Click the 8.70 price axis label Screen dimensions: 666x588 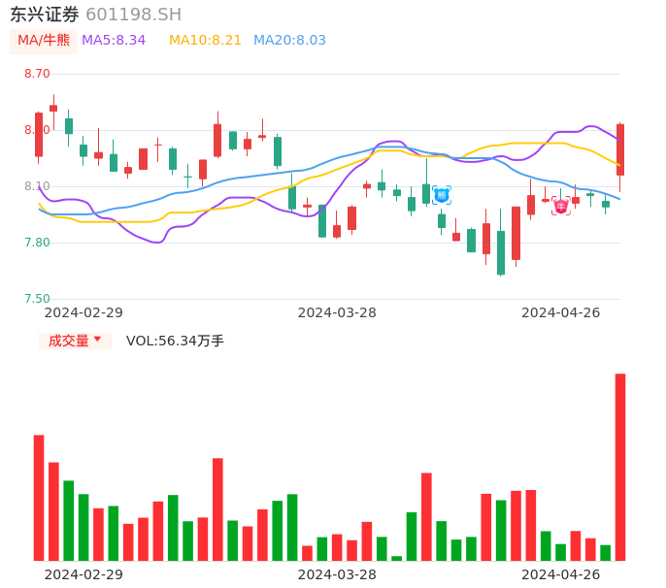[x=37, y=74]
